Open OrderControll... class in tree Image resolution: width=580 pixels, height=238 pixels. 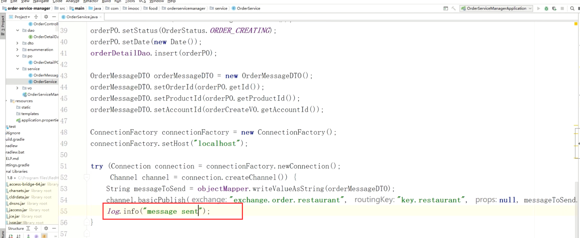(x=43, y=24)
